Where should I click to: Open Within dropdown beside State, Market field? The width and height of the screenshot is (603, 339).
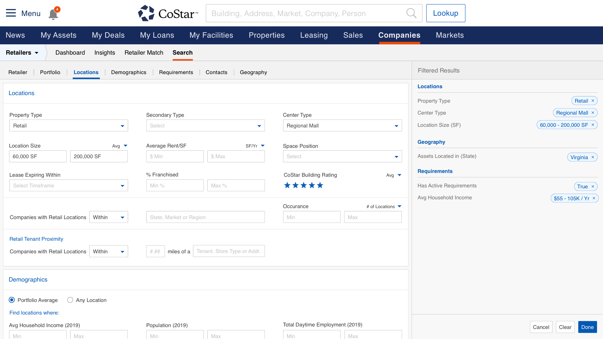point(109,217)
